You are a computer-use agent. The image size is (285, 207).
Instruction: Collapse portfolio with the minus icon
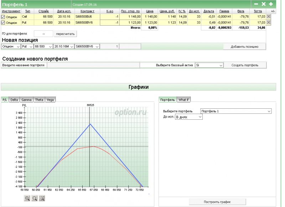(x=256, y=4)
